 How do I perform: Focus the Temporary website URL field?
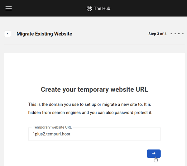[x=94, y=134]
